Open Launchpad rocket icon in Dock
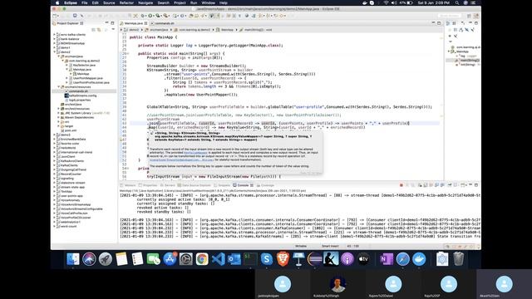The image size is (532, 299). [106, 259]
